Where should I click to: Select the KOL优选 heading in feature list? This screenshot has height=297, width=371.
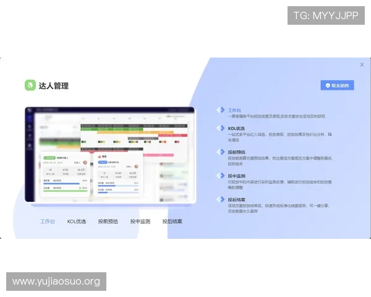pyautogui.click(x=236, y=128)
